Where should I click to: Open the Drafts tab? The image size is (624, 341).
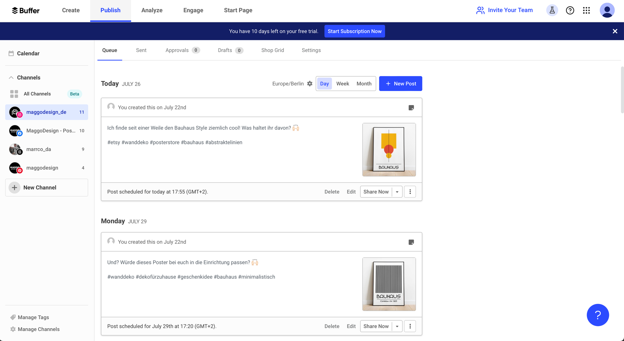pos(230,50)
